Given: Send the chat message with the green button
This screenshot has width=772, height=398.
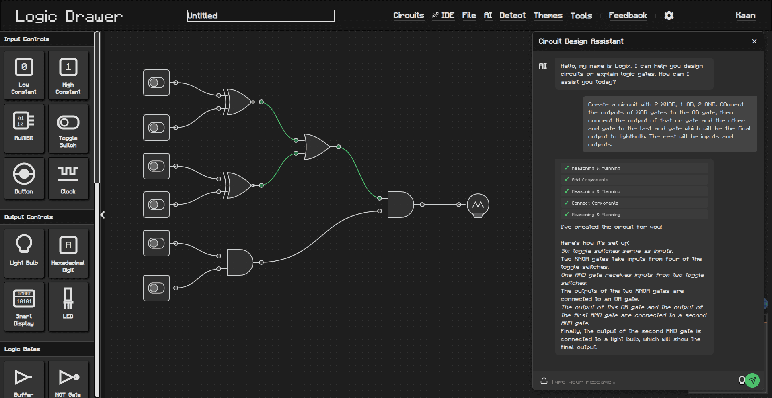Looking at the screenshot, I should (752, 380).
